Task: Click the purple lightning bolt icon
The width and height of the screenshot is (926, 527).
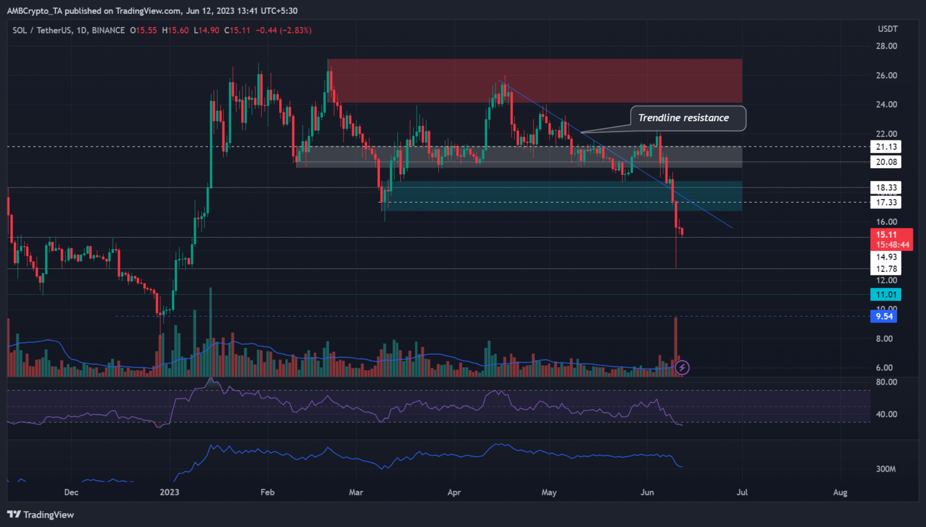Action: click(x=682, y=367)
